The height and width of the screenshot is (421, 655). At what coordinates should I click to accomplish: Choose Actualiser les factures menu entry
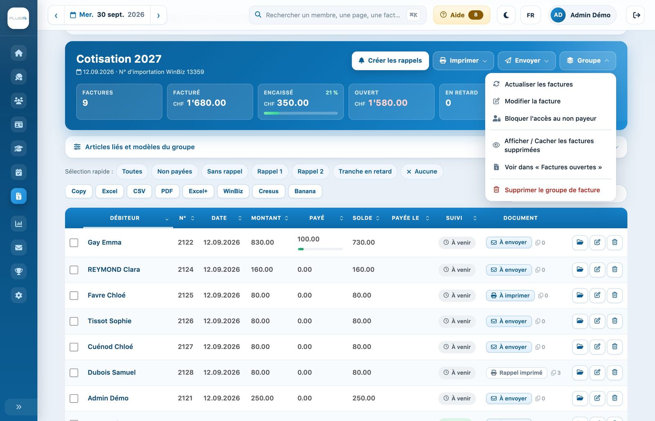pos(551,84)
